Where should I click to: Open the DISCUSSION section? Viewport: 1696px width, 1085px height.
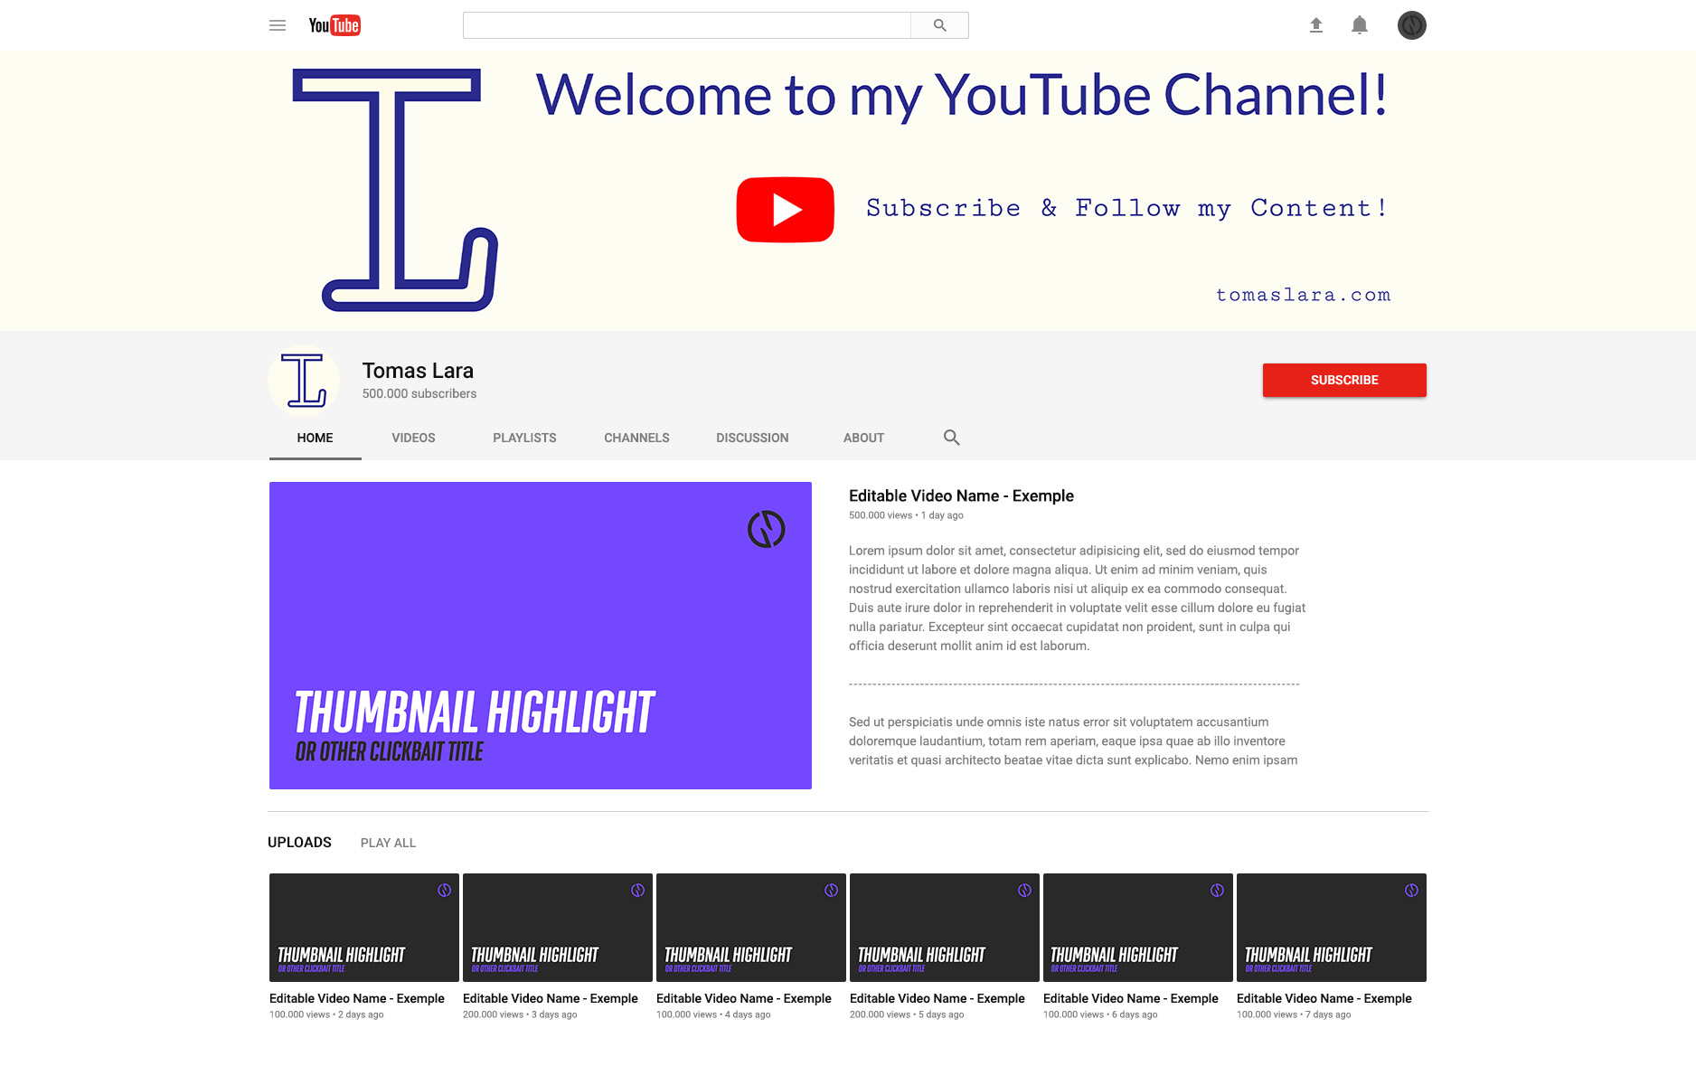pyautogui.click(x=752, y=438)
